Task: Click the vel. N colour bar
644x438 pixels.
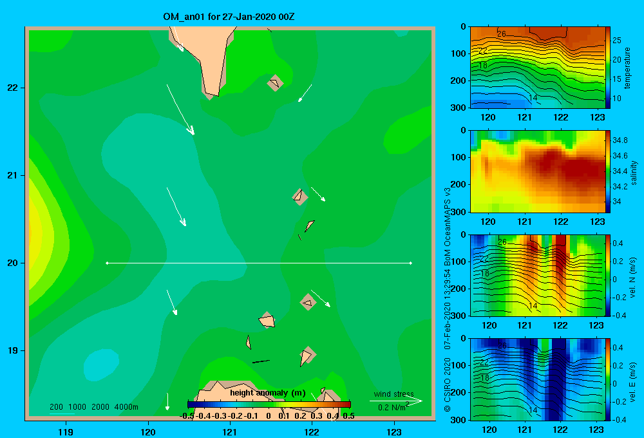Action: coord(608,275)
